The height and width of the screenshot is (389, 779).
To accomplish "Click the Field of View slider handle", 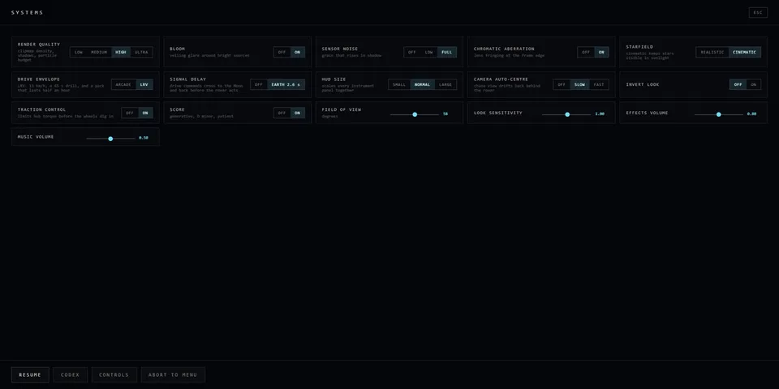I will click(x=415, y=114).
